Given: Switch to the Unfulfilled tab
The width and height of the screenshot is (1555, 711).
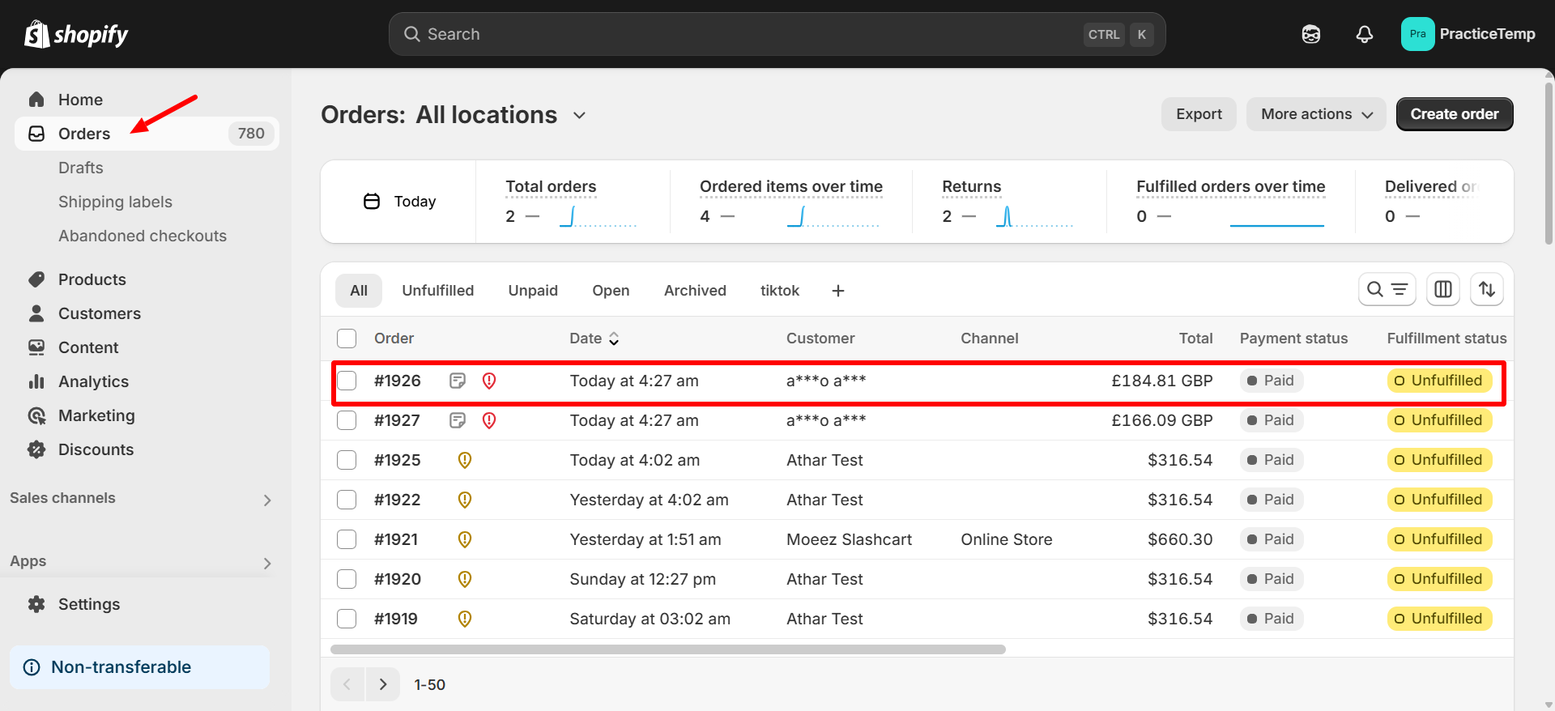Looking at the screenshot, I should (x=437, y=291).
